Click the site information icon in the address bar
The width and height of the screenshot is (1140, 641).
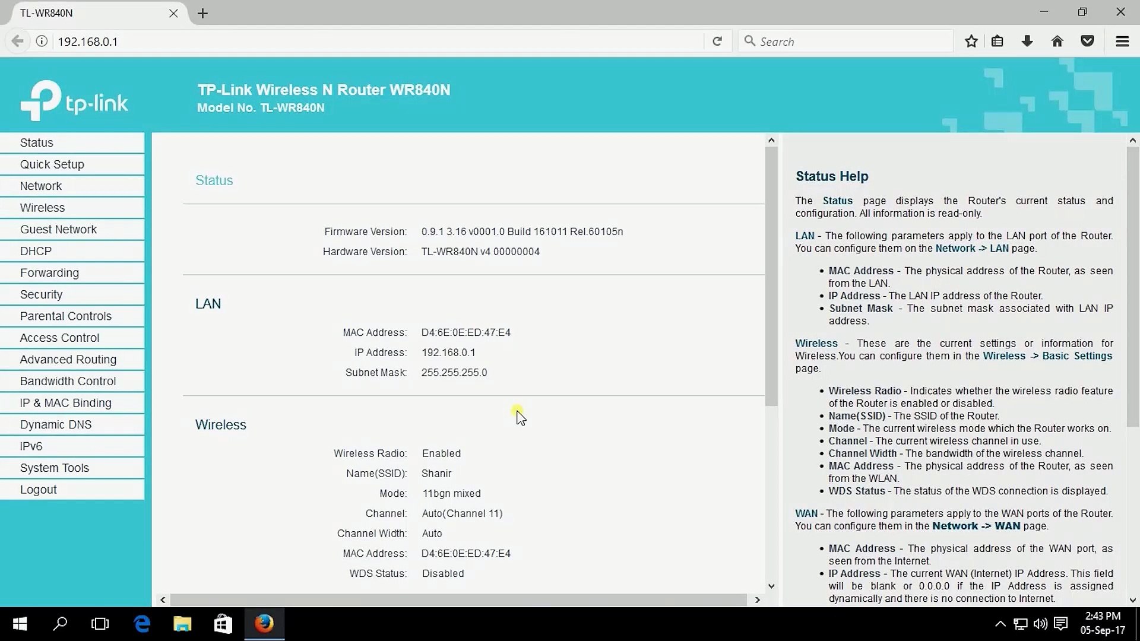[x=42, y=42]
